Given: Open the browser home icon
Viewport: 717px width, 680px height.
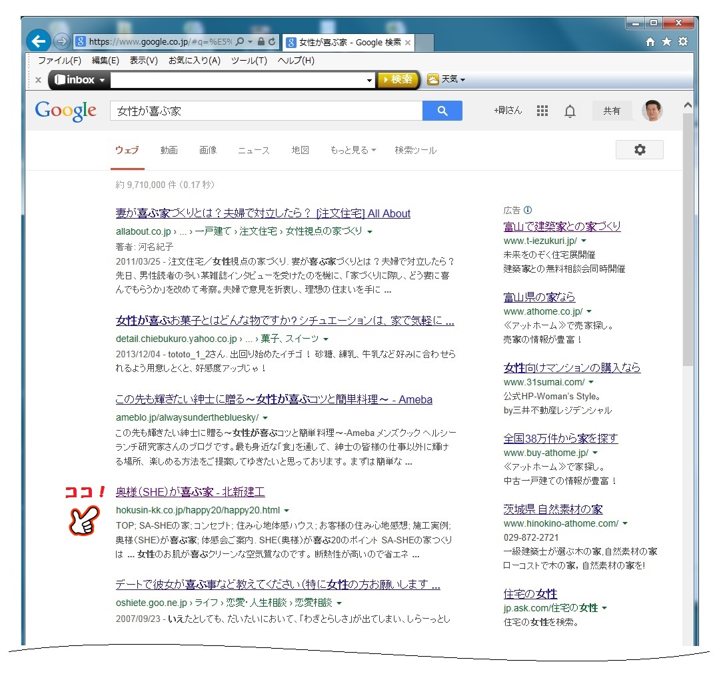Looking at the screenshot, I should pyautogui.click(x=650, y=42).
